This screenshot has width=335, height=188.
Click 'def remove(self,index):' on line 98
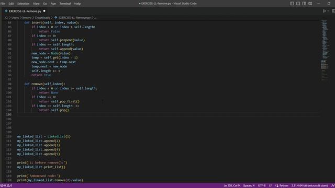point(45,84)
